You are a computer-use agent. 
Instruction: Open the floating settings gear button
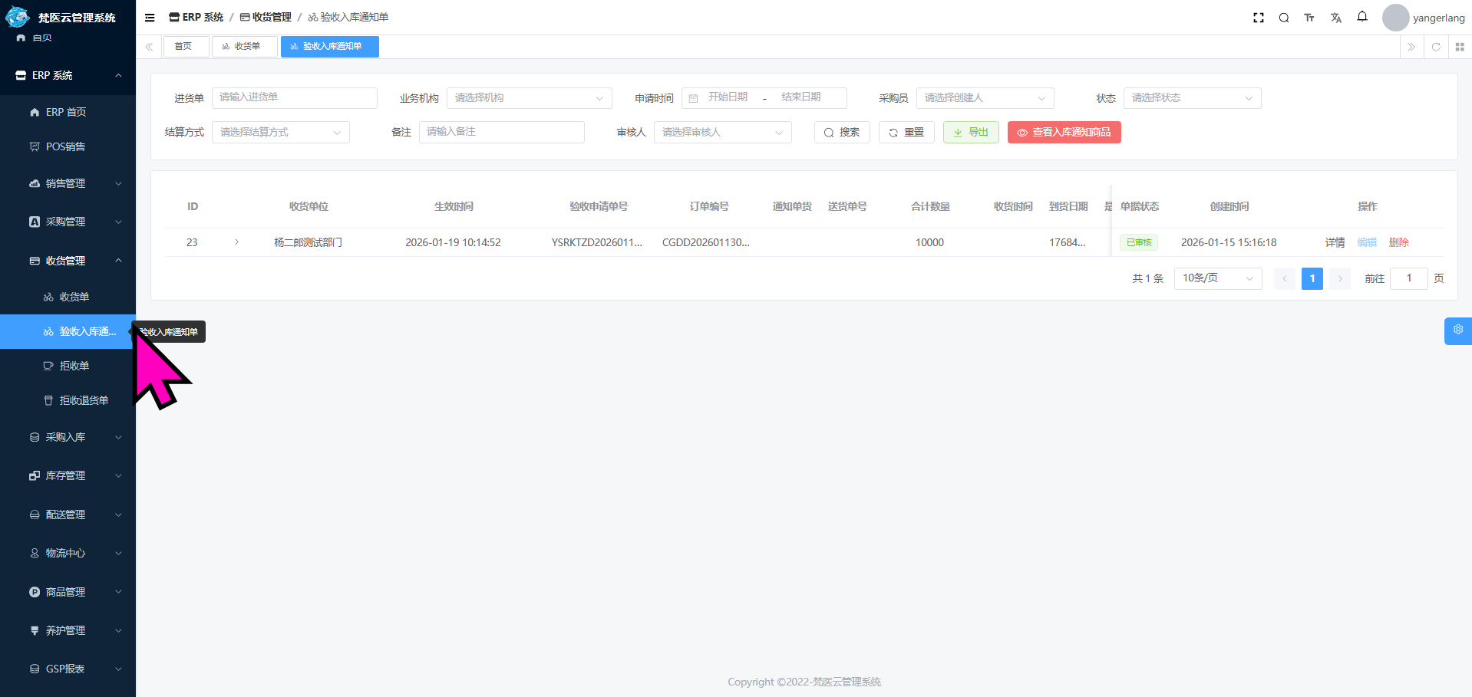pos(1457,330)
